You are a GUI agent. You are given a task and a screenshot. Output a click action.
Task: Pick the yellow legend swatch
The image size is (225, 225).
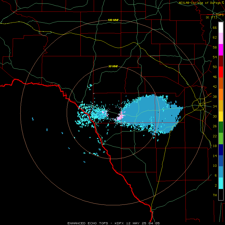(221, 116)
